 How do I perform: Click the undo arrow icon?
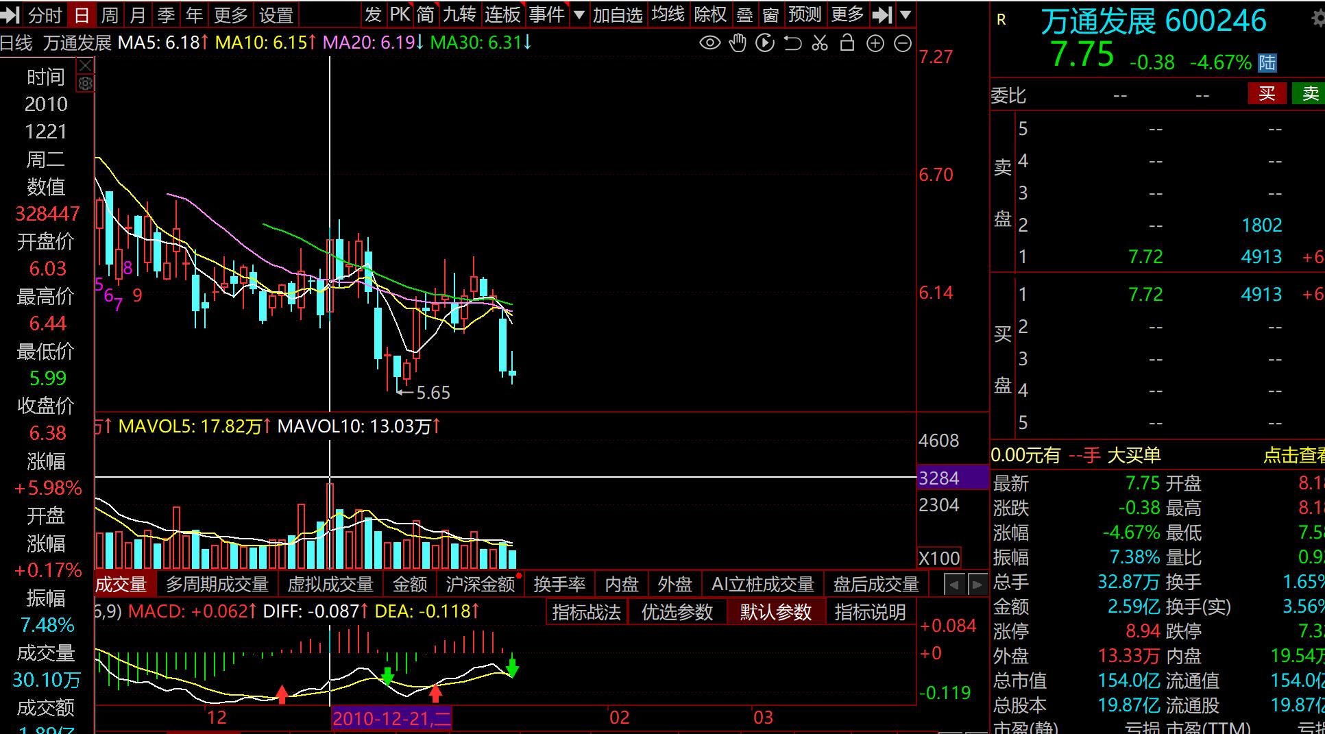click(x=792, y=44)
